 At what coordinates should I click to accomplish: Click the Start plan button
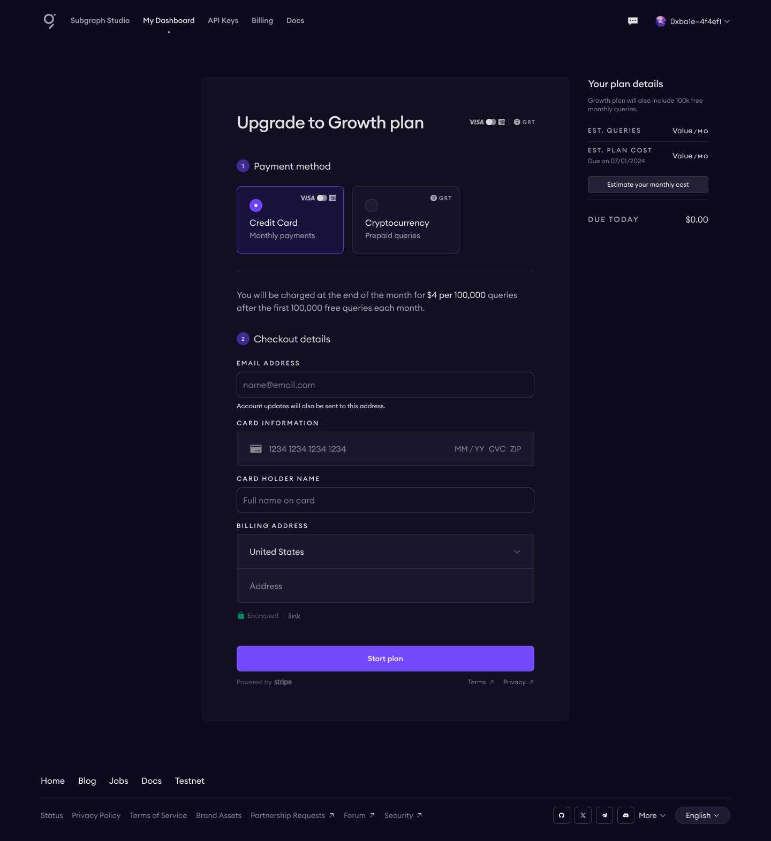(x=385, y=659)
